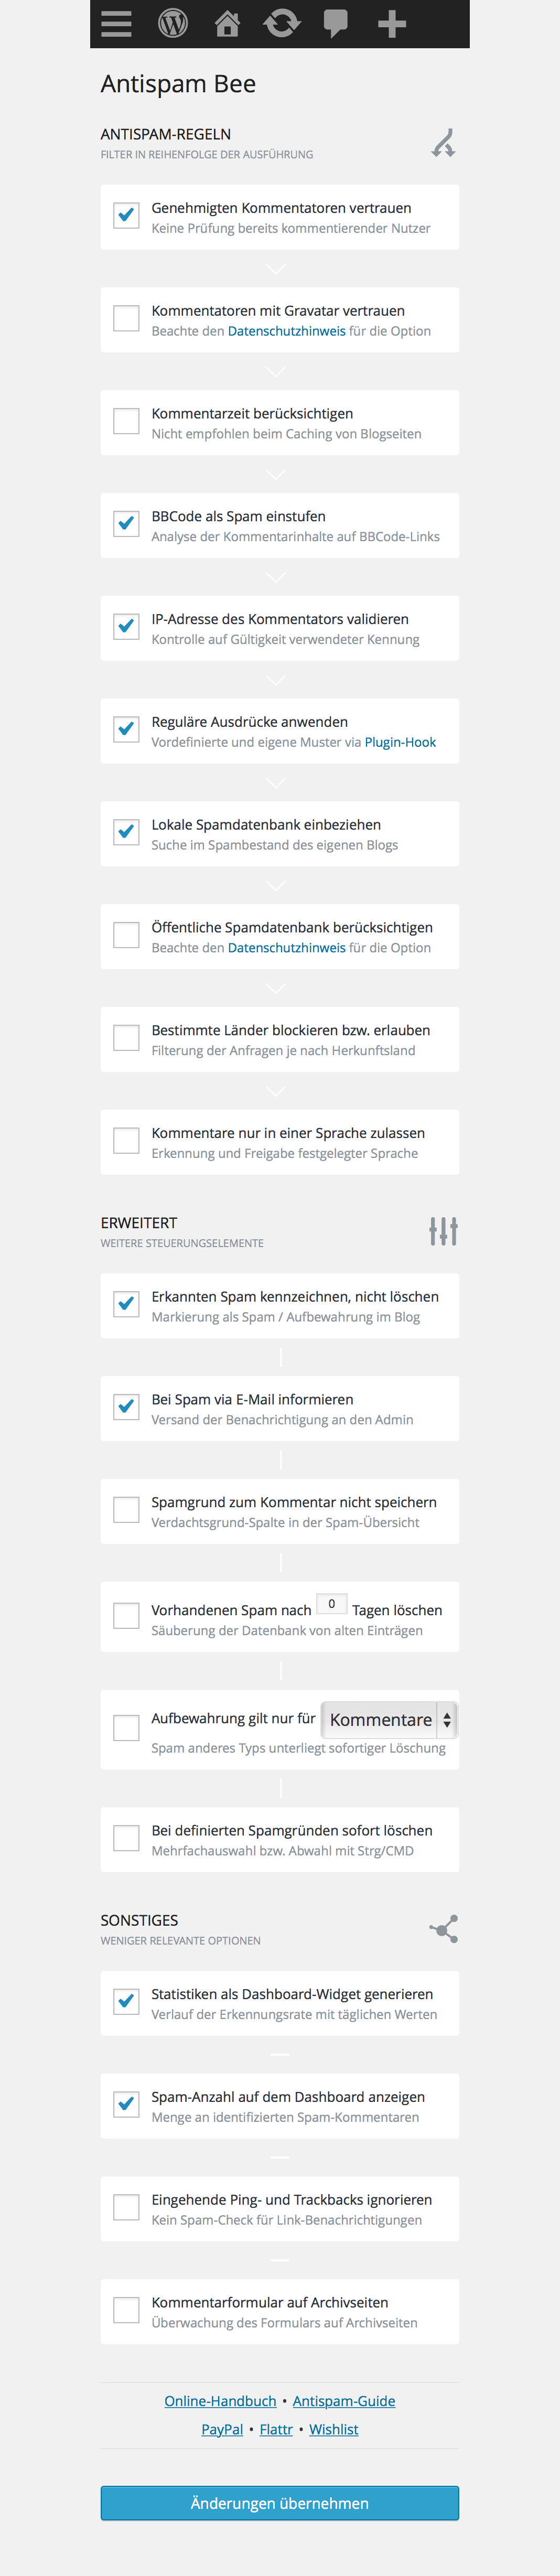560x2576 pixels.
Task: Check Eingehende Ping- und Trackbacks ignorieren
Action: (126, 2206)
